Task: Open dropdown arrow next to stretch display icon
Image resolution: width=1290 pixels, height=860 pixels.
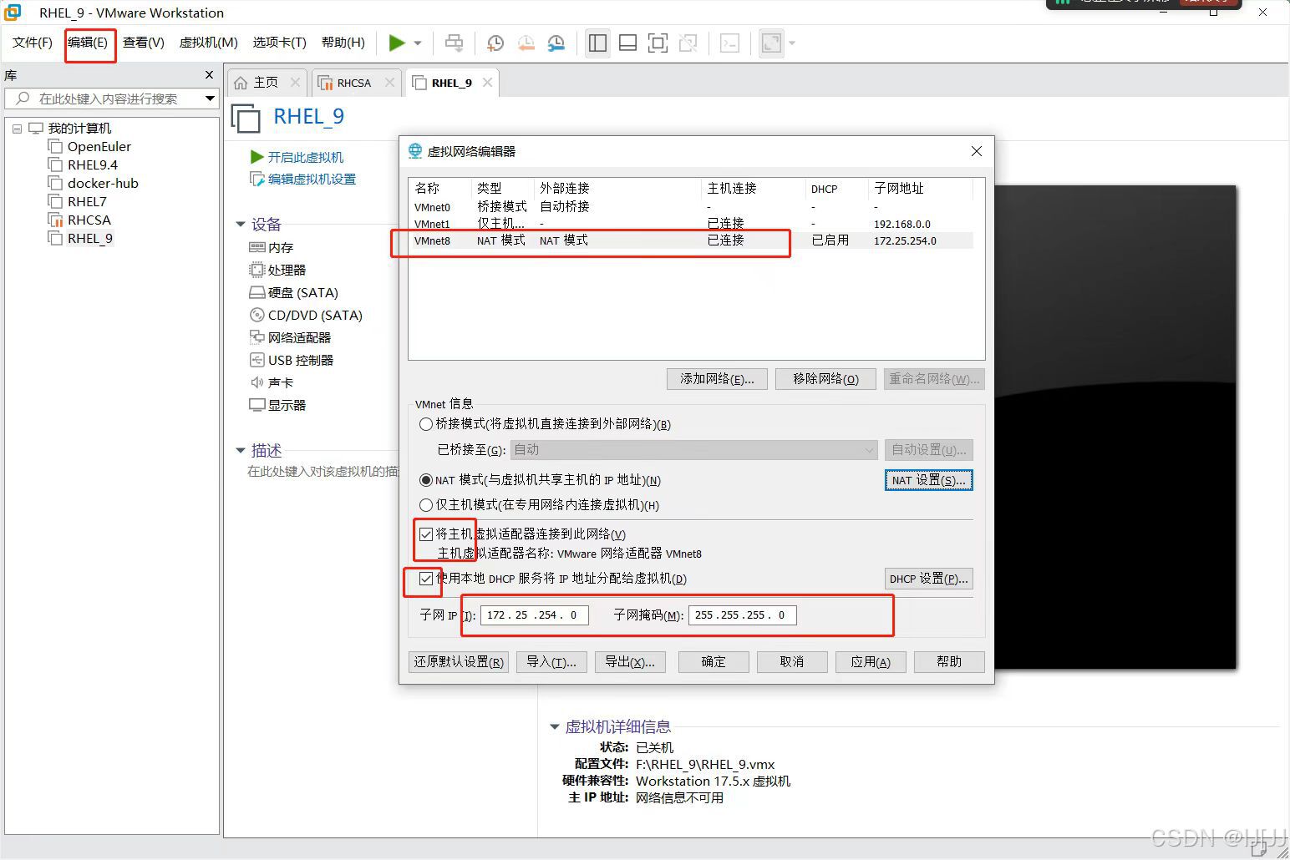Action: point(792,43)
